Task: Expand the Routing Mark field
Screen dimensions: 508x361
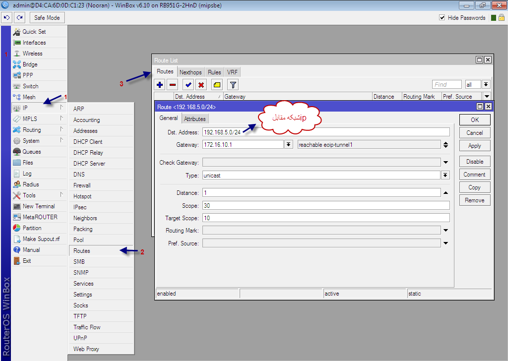Action: 446,230
